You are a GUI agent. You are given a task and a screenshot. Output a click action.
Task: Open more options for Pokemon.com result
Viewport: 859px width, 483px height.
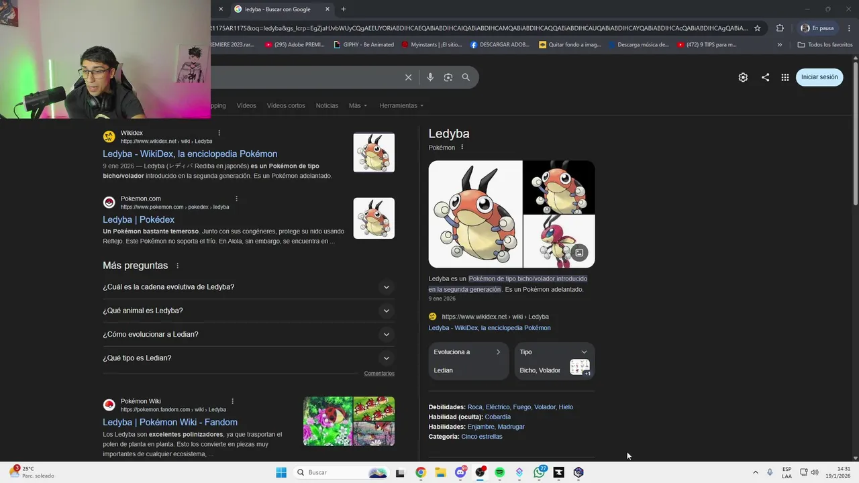click(236, 199)
